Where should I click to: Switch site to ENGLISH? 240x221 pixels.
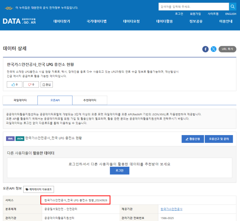click(231, 14)
